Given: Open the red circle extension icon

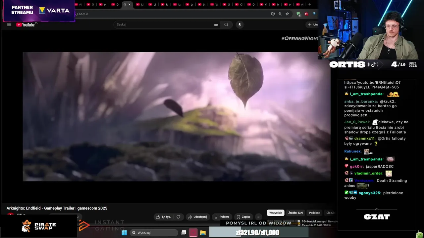Looking at the screenshot, I should pyautogui.click(x=306, y=14).
